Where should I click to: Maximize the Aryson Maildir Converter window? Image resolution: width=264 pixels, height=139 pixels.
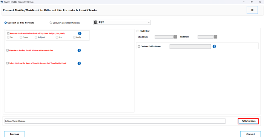click(252, 2)
